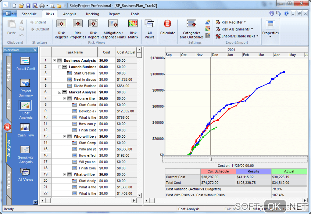The width and height of the screenshot is (311, 214).
Task: Click the Cost Actual column header
Action: 126,52
